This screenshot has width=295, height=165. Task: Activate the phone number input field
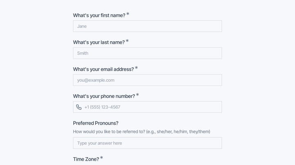tap(147, 107)
